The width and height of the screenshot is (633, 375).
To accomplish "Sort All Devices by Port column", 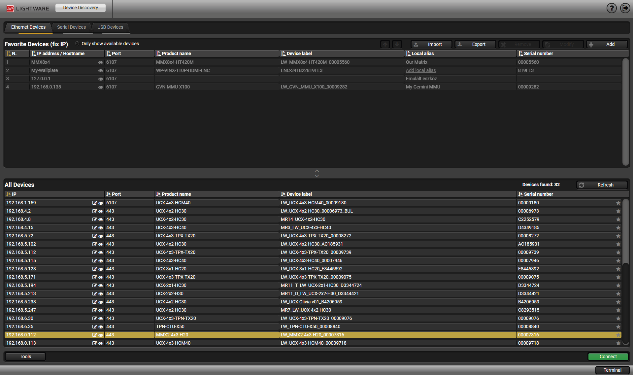I will [129, 194].
